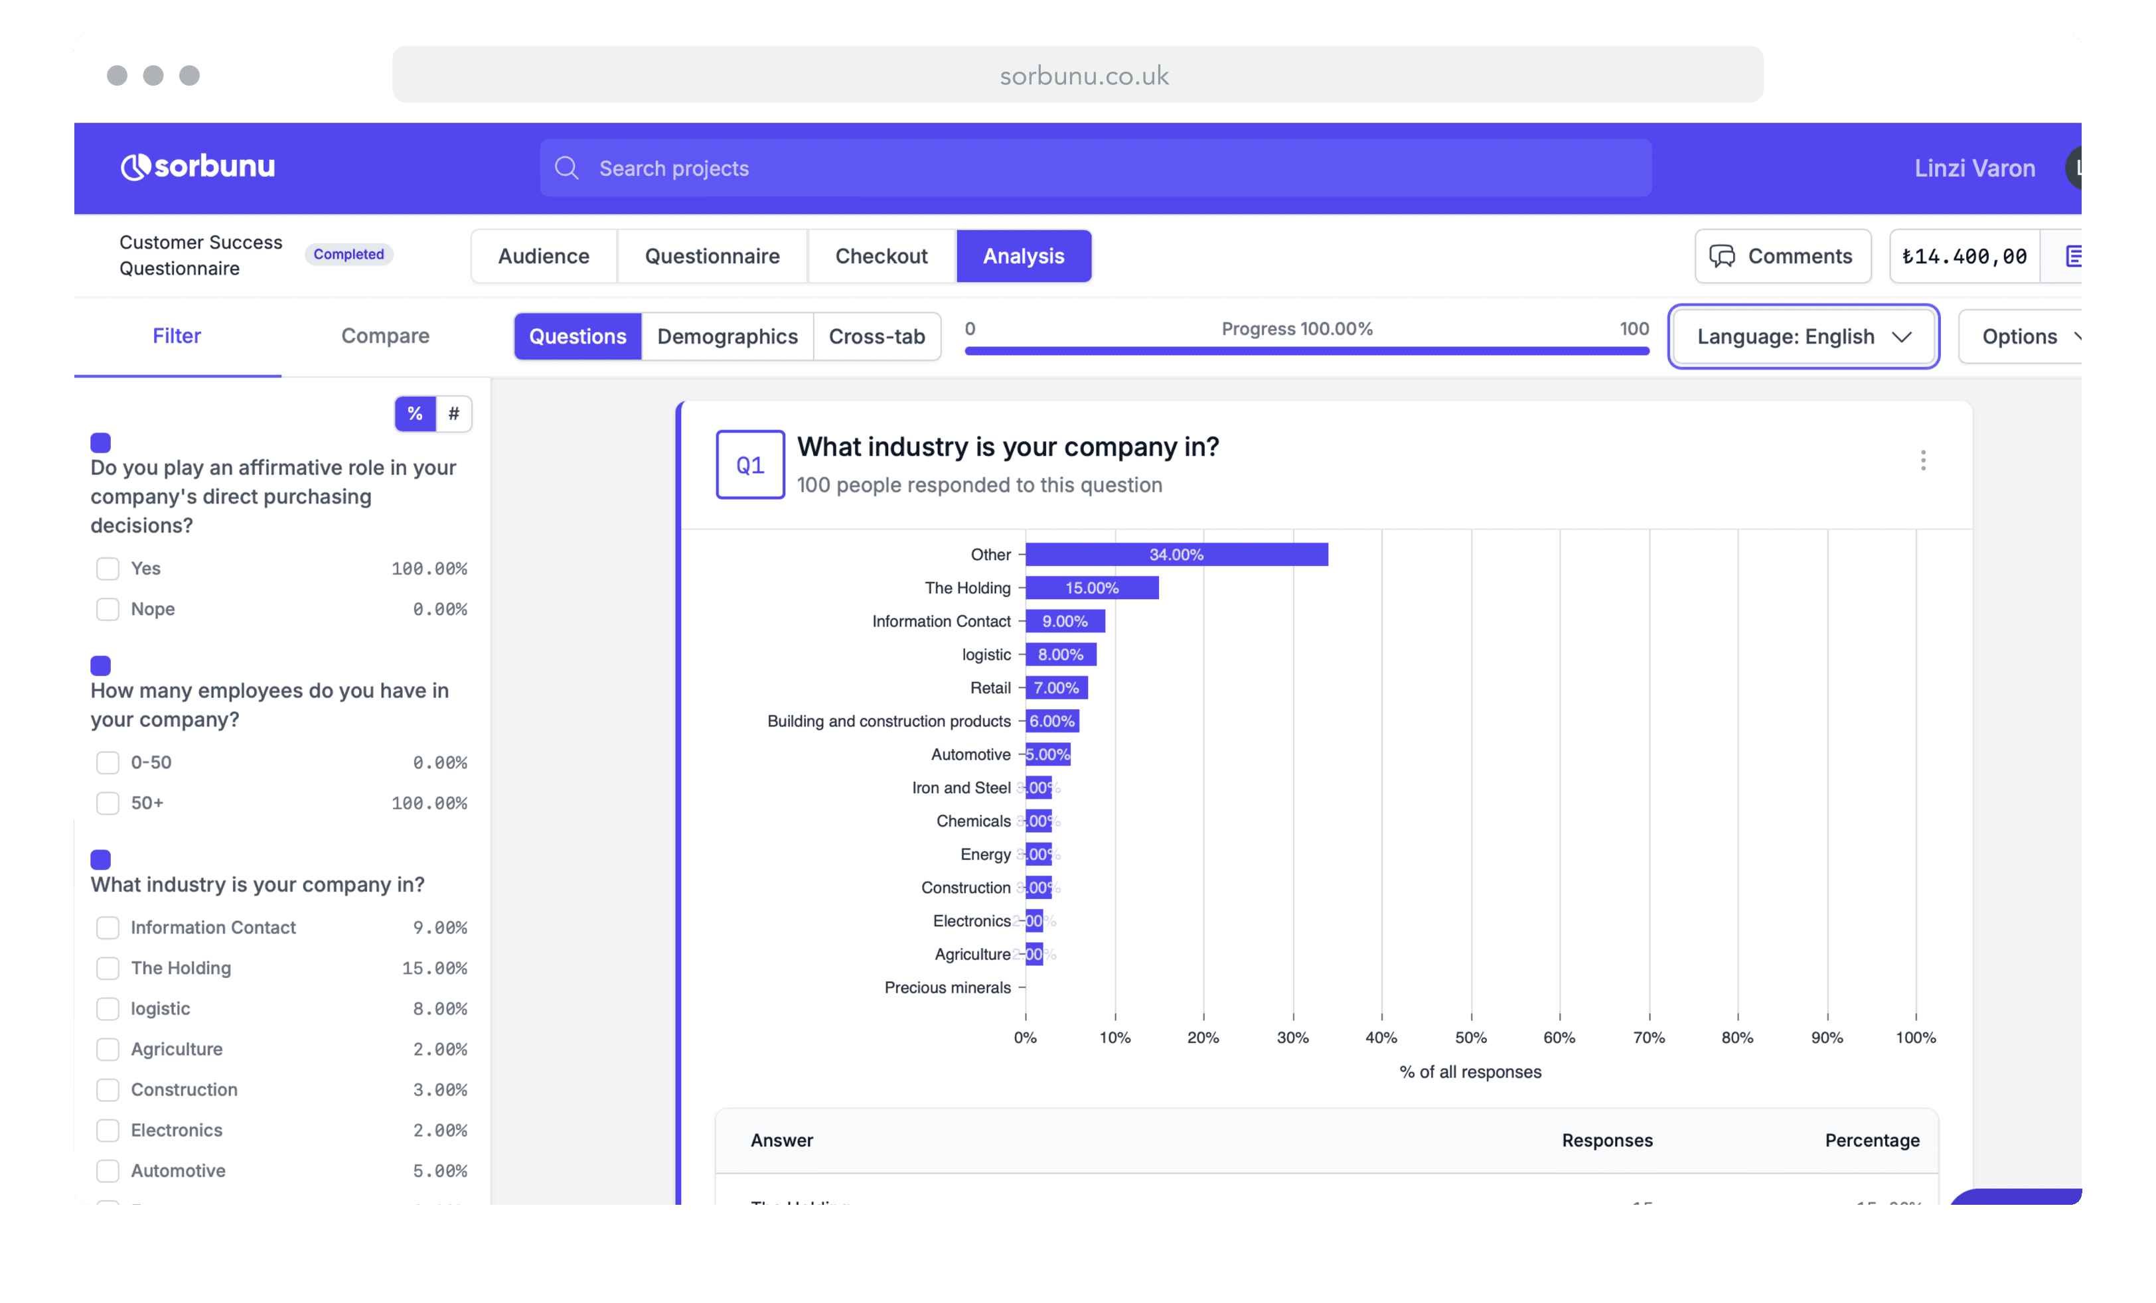
Task: Open the Language: English dropdown
Action: (x=1804, y=336)
